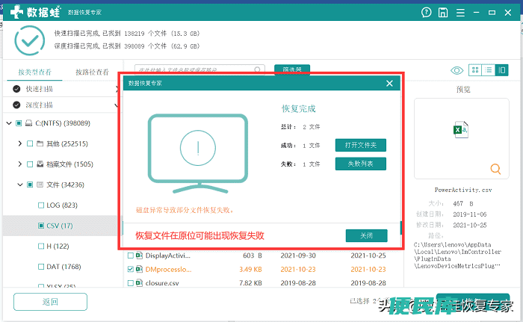Click the 失败列表 button
The image size is (523, 322).
361,164
